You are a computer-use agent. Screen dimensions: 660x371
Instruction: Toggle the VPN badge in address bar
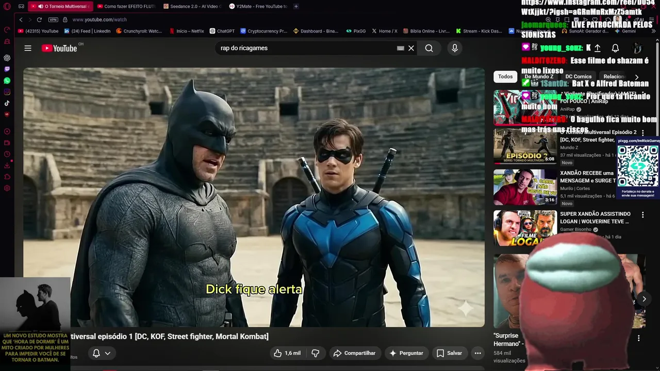(x=53, y=20)
